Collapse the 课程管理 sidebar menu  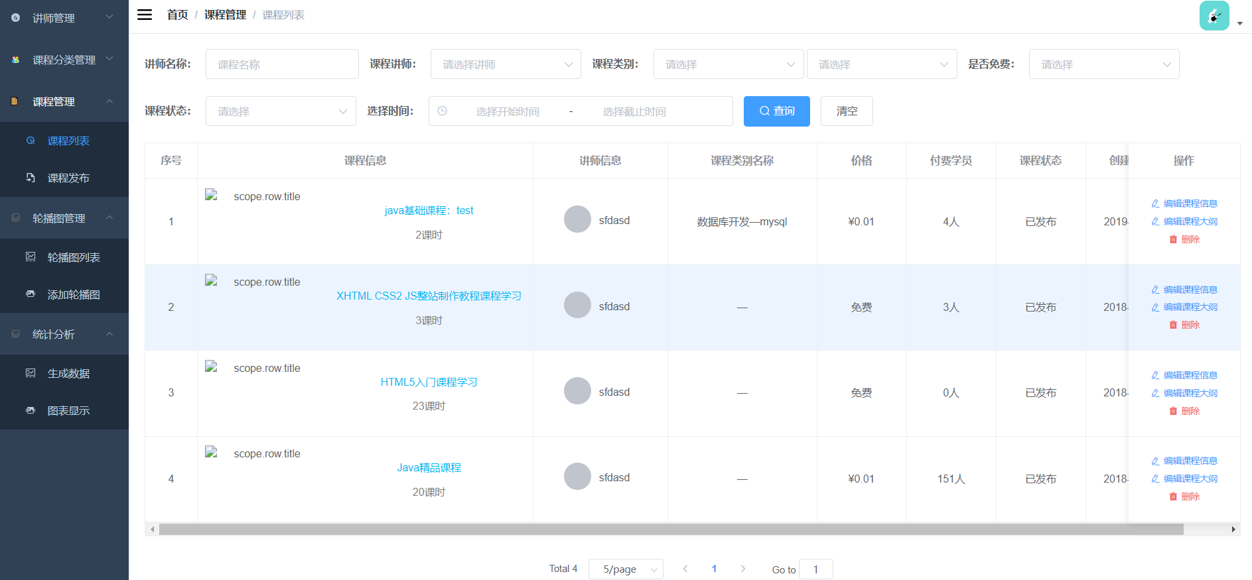64,101
